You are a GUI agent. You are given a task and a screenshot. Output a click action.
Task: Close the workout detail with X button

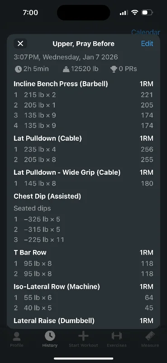tap(20, 44)
